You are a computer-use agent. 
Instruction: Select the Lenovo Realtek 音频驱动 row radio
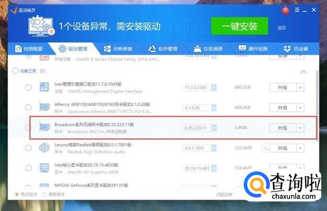[x=28, y=148]
